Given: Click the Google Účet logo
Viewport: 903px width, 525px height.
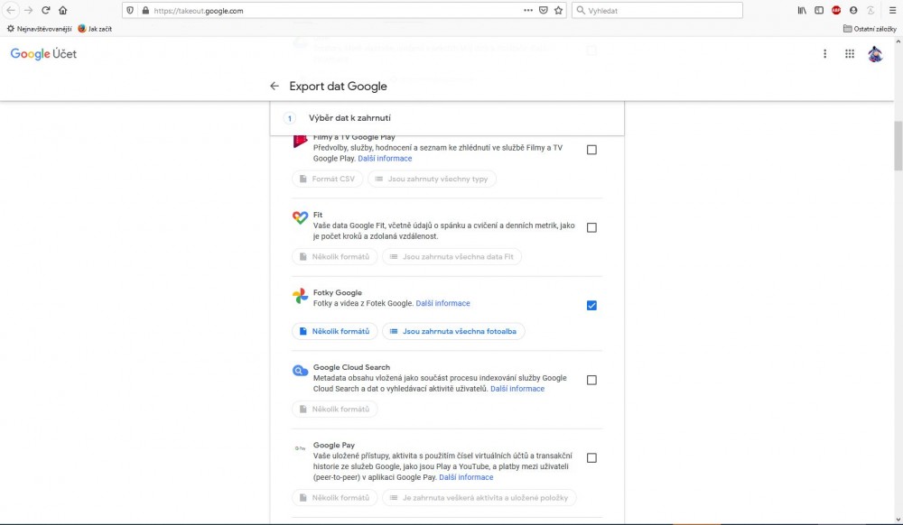Looking at the screenshot, I should (43, 54).
